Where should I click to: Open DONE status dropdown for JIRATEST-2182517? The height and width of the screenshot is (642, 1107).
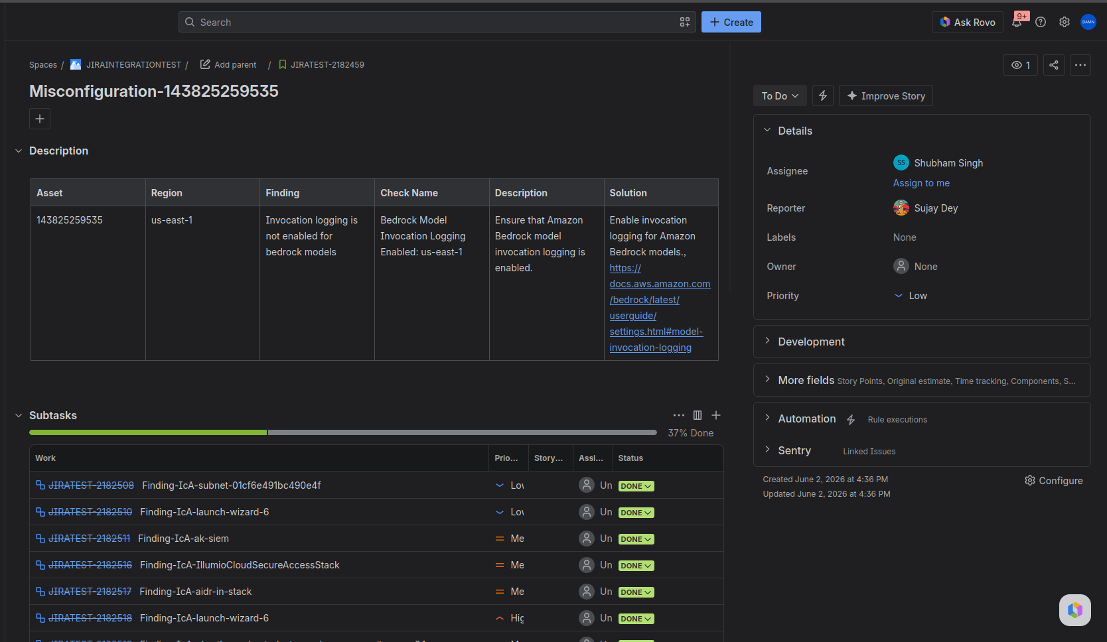[x=636, y=592]
